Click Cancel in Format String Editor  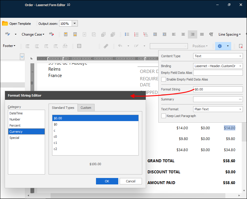coord(131,181)
